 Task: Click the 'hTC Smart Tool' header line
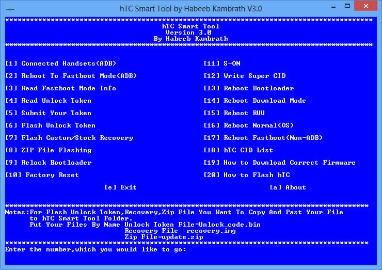pos(191,26)
